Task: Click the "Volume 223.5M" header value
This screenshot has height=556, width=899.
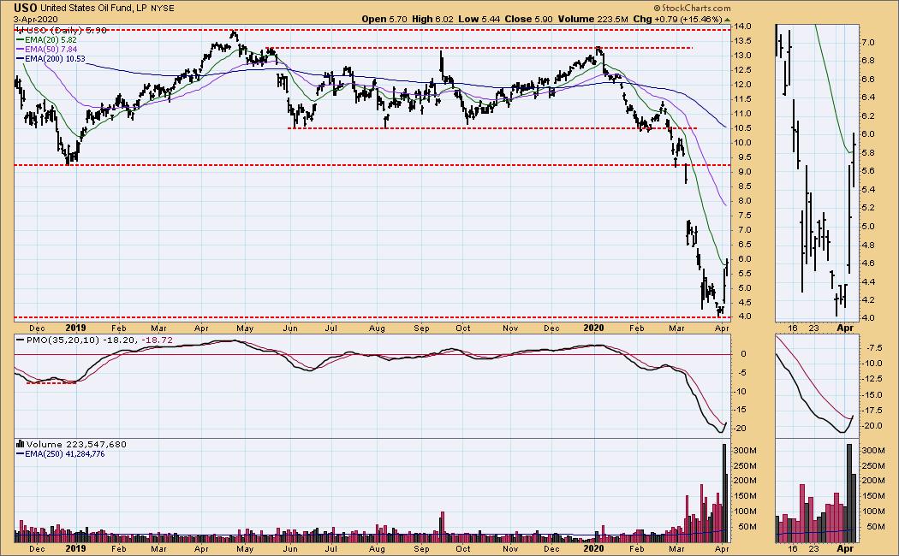Action: point(592,19)
